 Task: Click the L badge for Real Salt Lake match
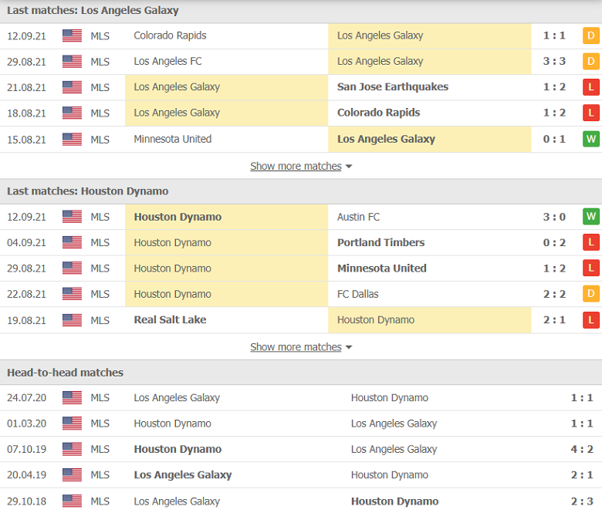[591, 320]
